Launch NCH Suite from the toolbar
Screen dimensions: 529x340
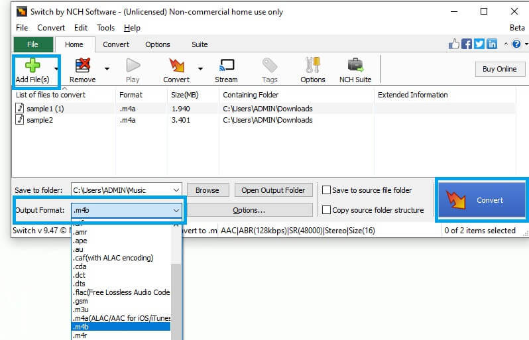click(355, 66)
